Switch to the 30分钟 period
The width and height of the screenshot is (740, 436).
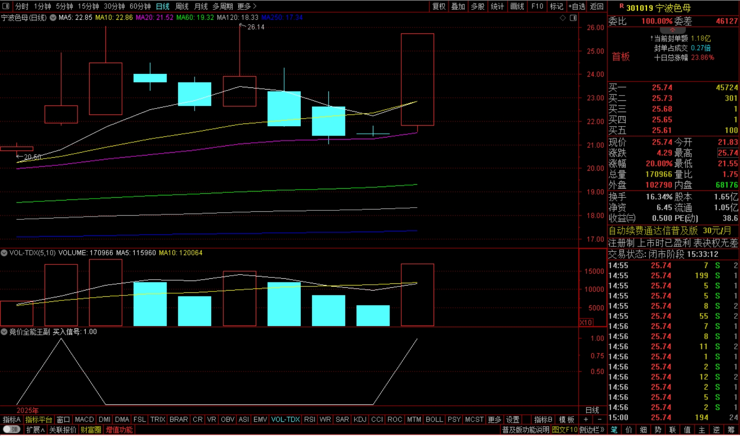tap(114, 6)
